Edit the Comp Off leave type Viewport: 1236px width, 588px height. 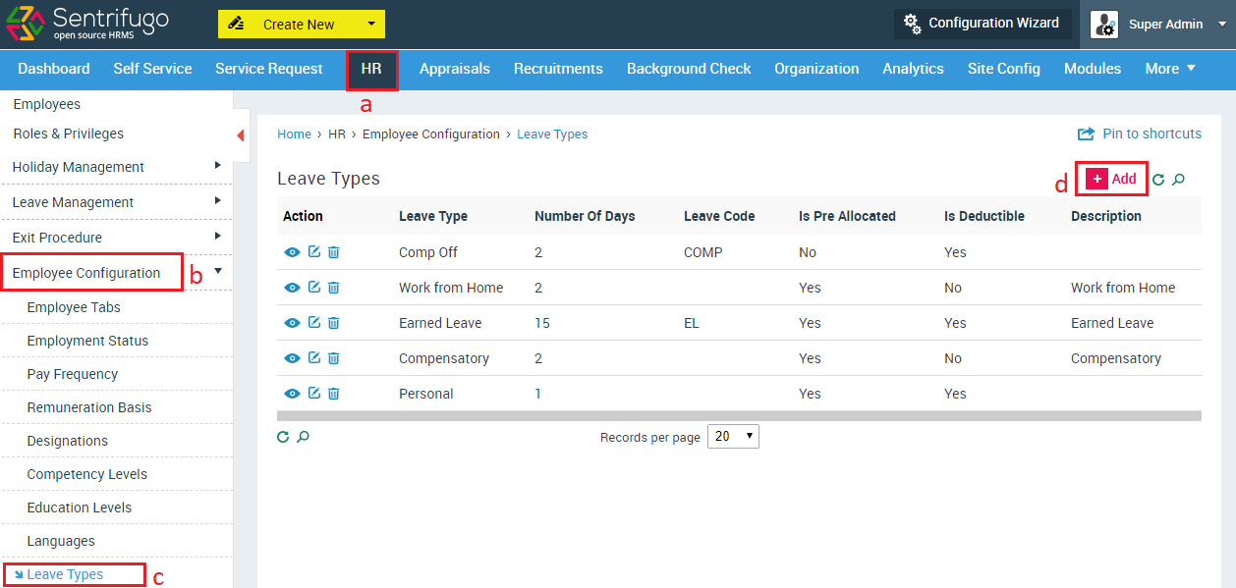click(314, 252)
